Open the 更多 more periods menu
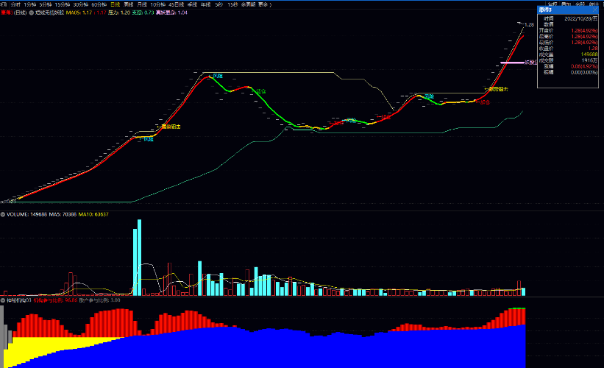The height and width of the screenshot is (368, 604). pyautogui.click(x=264, y=4)
